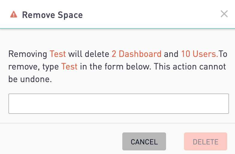This screenshot has width=235, height=154.
Task: Click the "This action cannot" warning text
Action: 190,67
